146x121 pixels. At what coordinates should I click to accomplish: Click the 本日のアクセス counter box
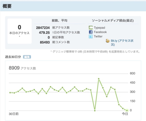(x=20, y=31)
